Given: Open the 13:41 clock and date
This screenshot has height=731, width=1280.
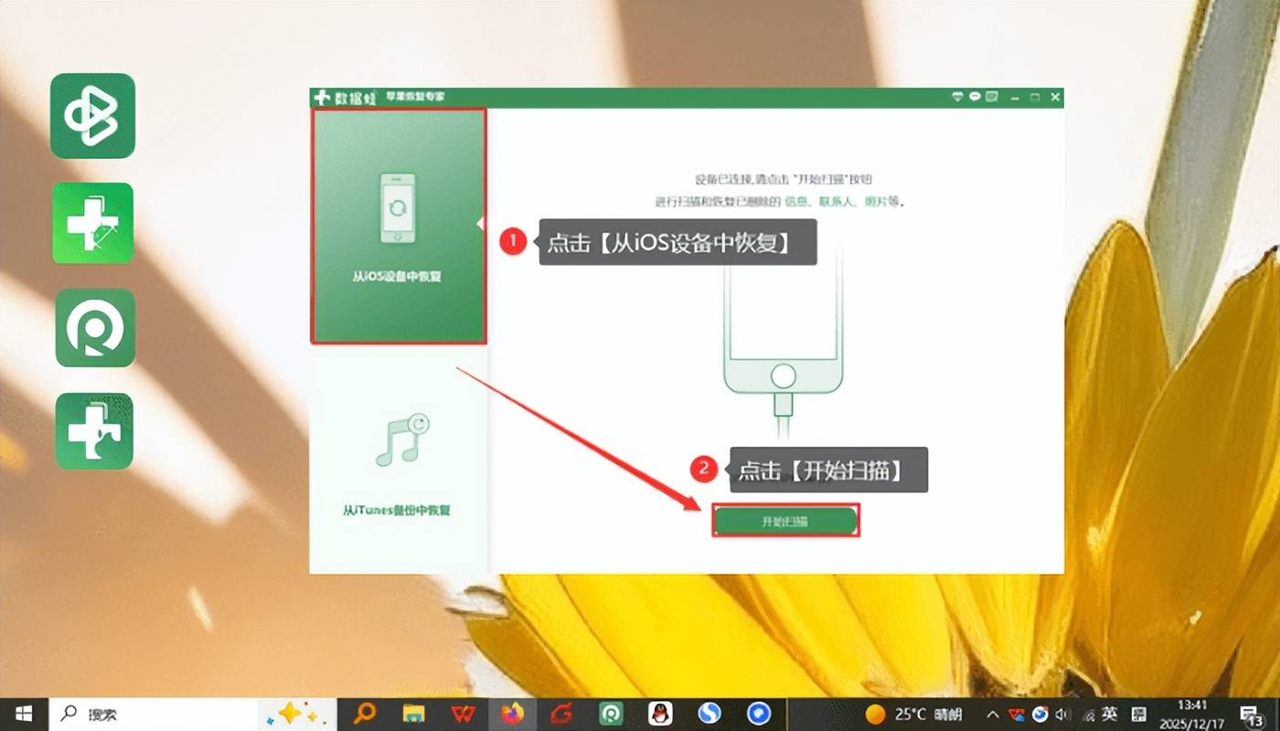Looking at the screenshot, I should (1194, 714).
